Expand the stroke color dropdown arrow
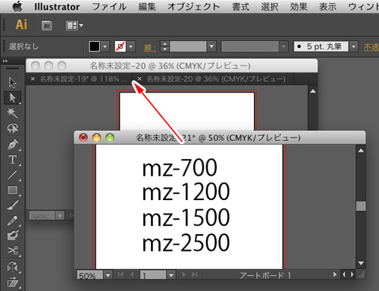The width and height of the screenshot is (379, 291). coord(131,46)
